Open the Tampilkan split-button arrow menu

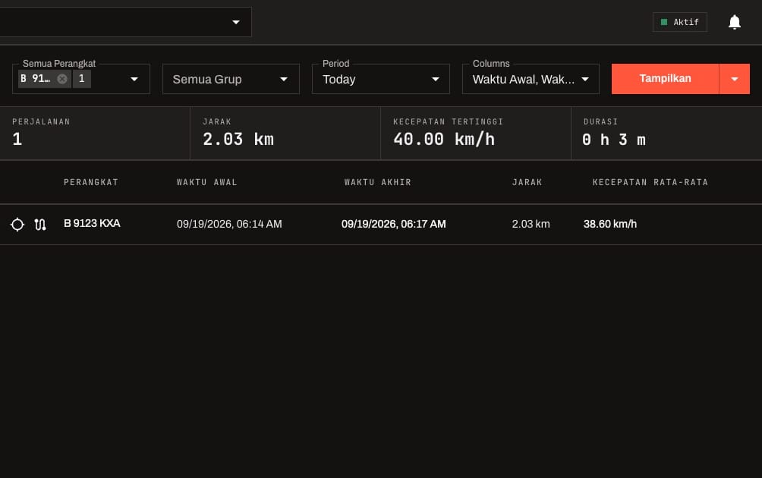click(735, 79)
